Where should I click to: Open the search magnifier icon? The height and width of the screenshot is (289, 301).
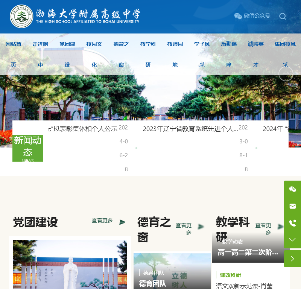click(x=283, y=17)
